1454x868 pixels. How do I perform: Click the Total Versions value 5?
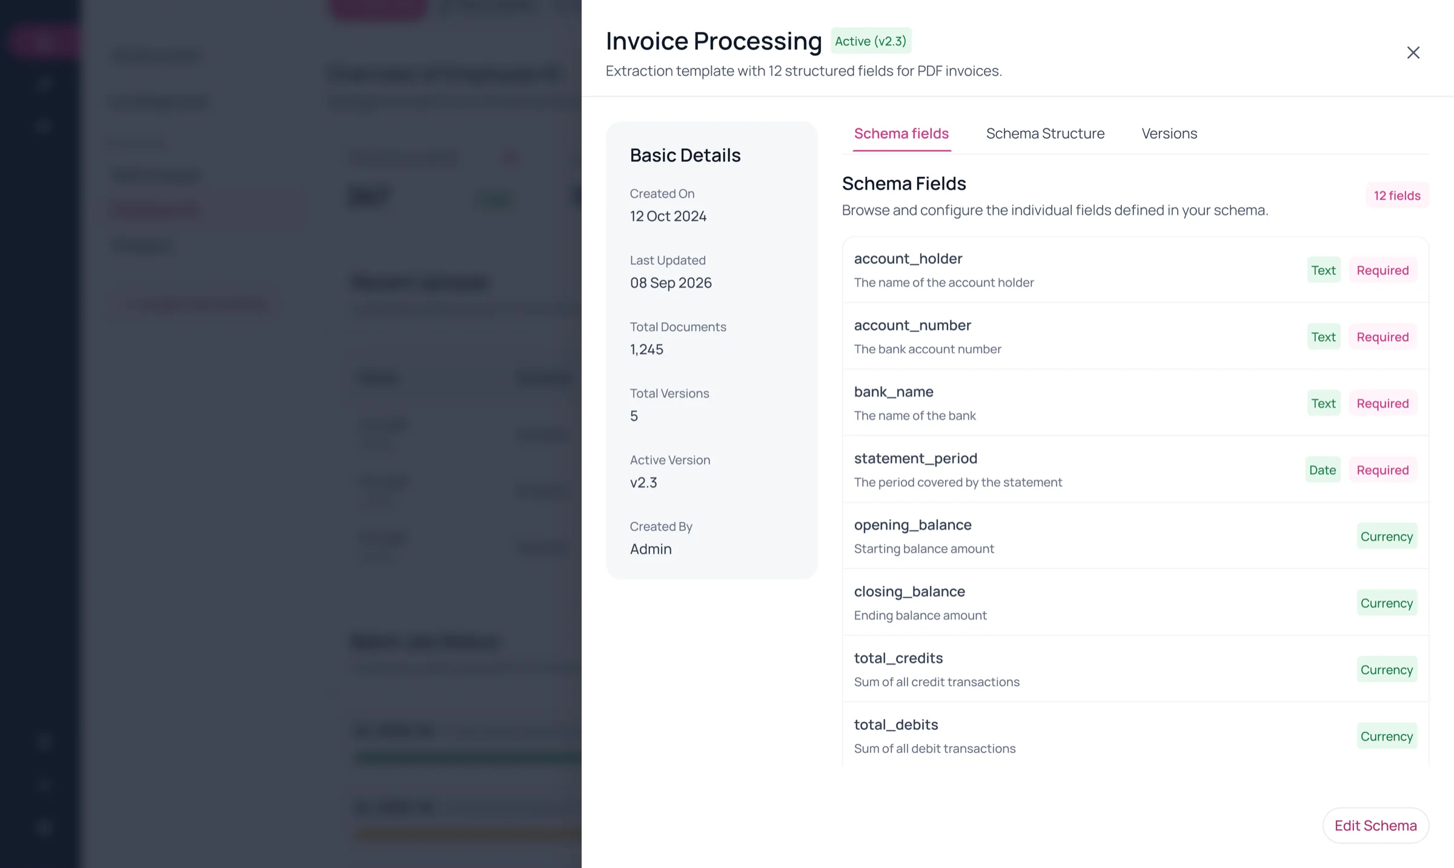tap(634, 416)
